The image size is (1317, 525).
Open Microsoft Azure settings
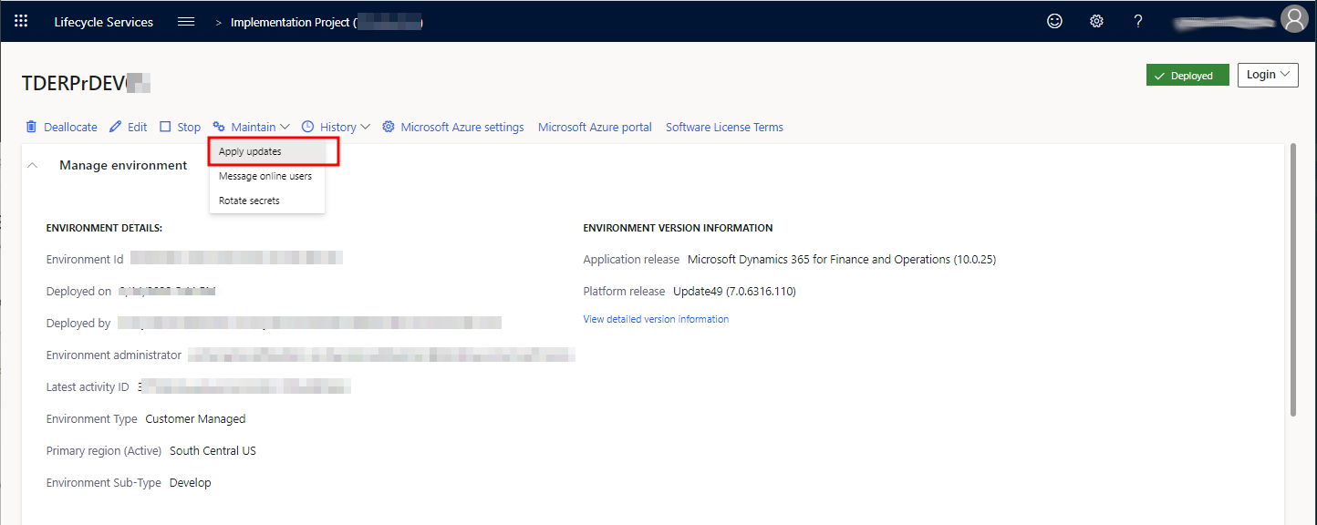coord(453,127)
